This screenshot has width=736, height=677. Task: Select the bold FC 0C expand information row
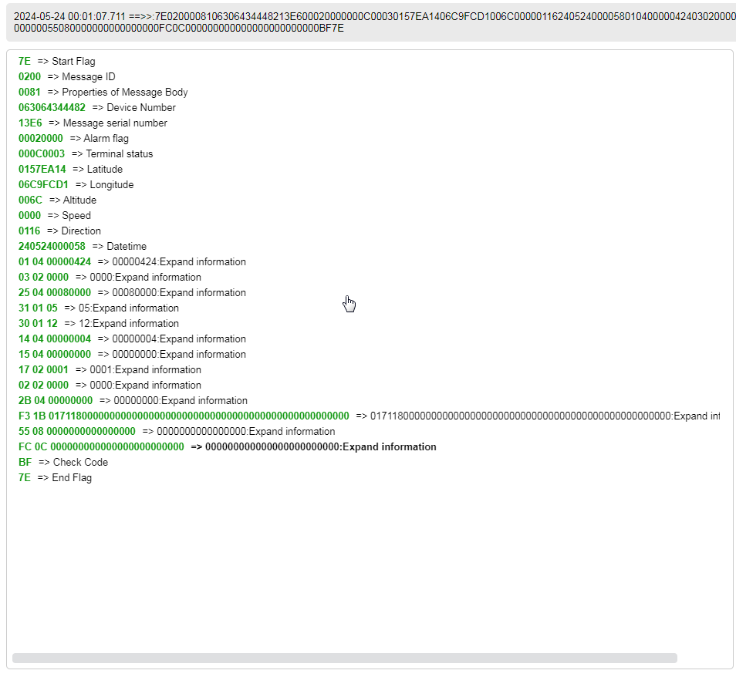(227, 446)
